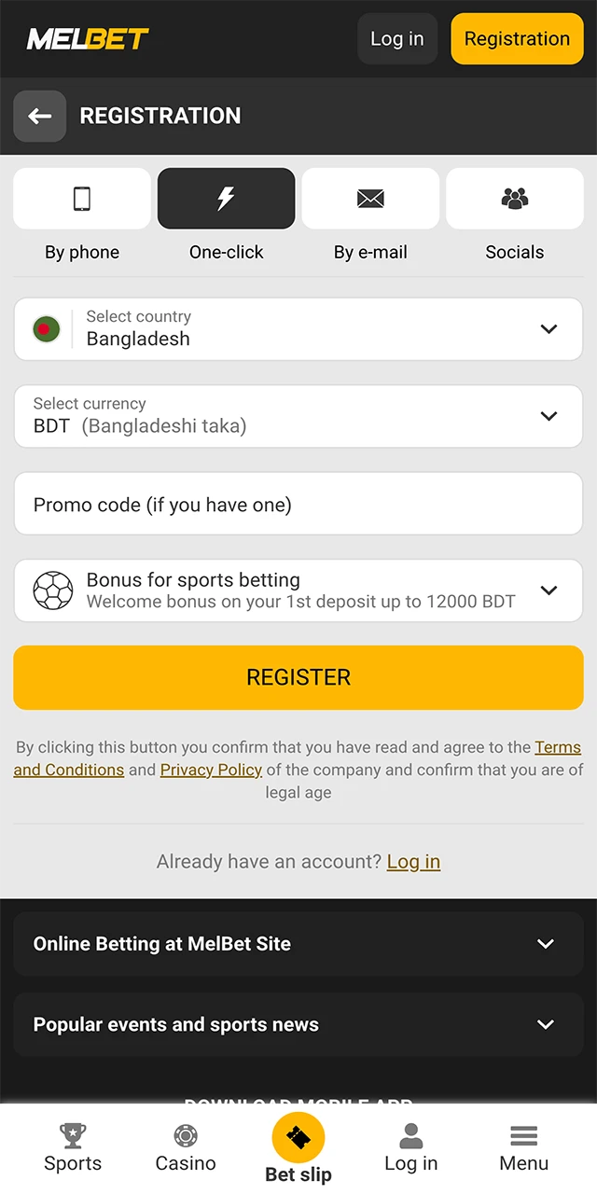597x1194 pixels.
Task: Click the promo code input field
Action: pyautogui.click(x=298, y=503)
